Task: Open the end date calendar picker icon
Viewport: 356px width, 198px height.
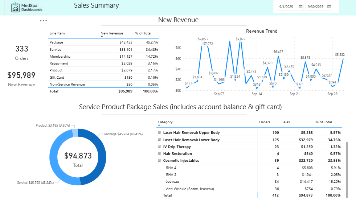Action: point(329,7)
